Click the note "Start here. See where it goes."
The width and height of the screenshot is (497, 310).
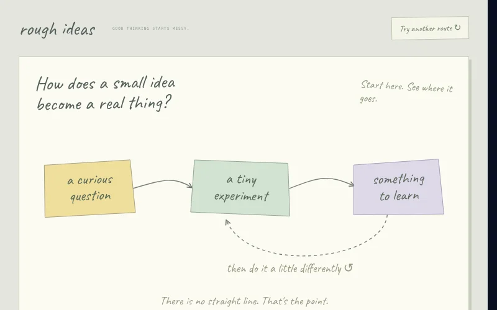click(407, 91)
